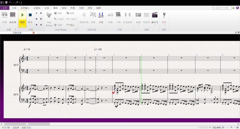
Task: Click the 反复段落 (Repeats) icon
Action: pos(127,15)
